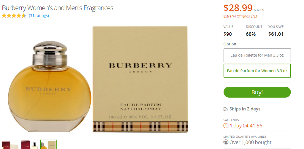Click the Over 1,000 bought text

[x=251, y=142]
